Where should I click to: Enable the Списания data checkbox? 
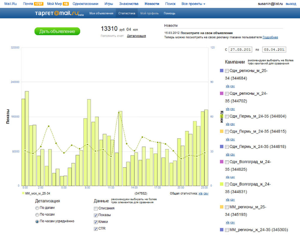coord(96,209)
